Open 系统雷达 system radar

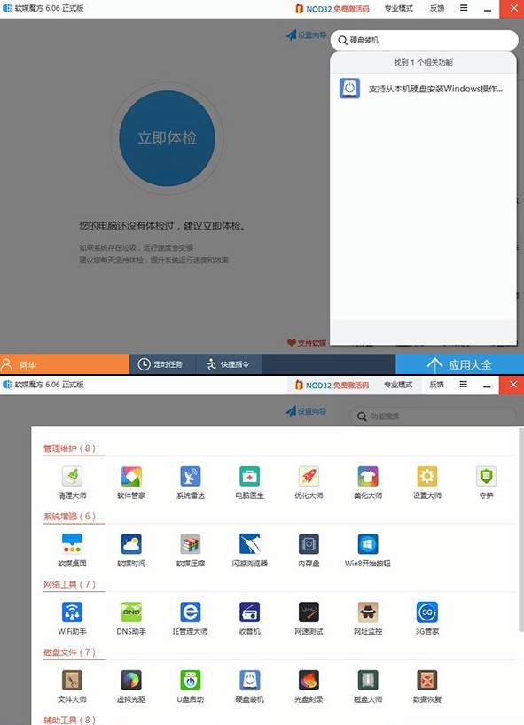(191, 482)
